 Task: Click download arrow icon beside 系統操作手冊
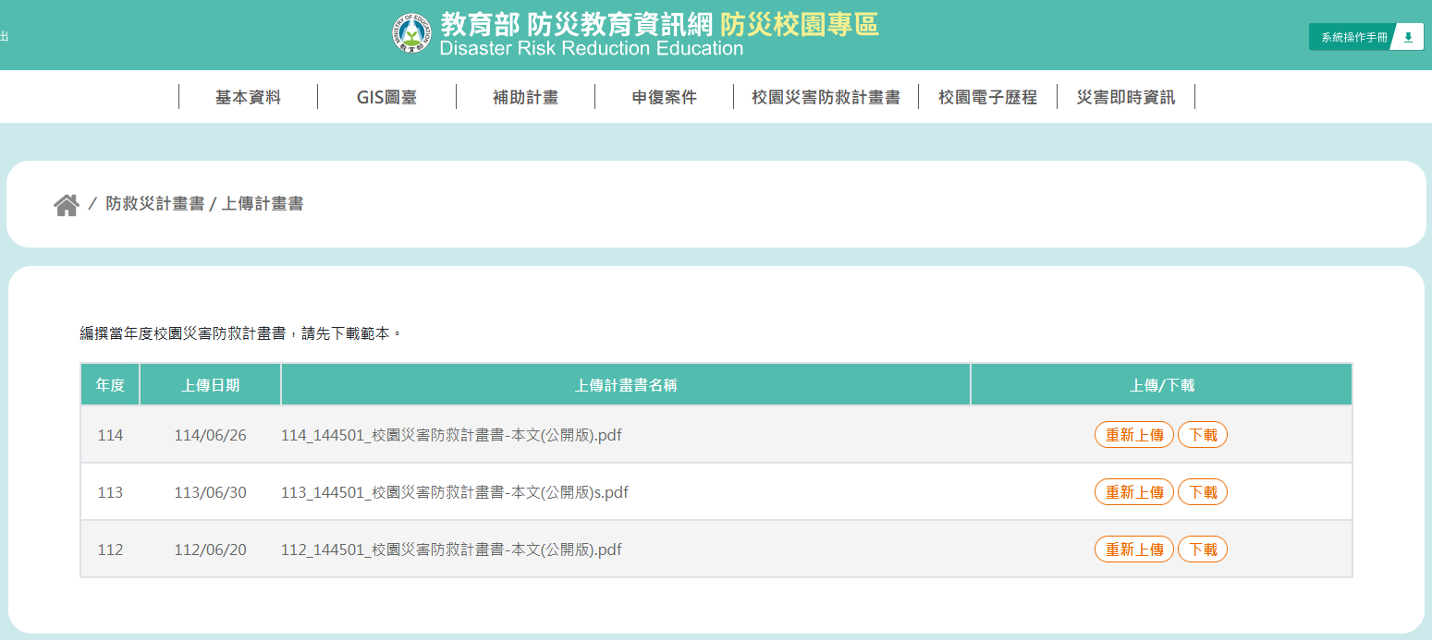tap(1408, 37)
